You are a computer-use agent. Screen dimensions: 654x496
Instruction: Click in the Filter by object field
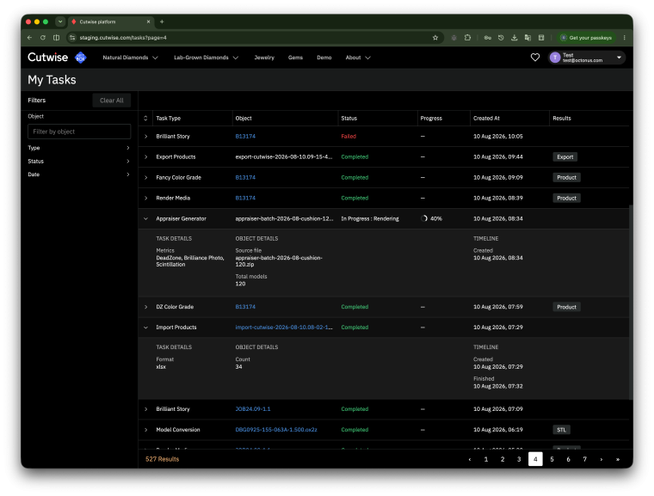click(x=79, y=132)
